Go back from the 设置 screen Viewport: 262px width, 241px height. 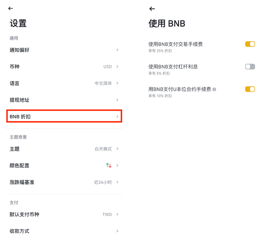(11, 9)
